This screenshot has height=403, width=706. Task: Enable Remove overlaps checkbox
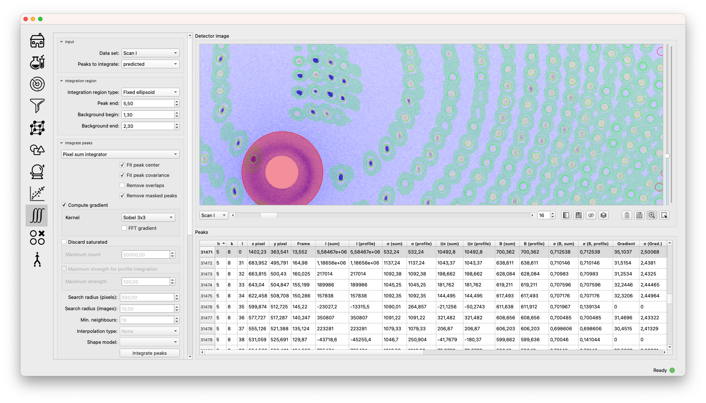tap(122, 185)
